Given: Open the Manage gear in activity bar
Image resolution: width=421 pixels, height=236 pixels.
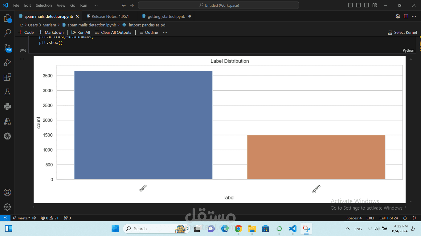Looking at the screenshot, I should [x=7, y=207].
